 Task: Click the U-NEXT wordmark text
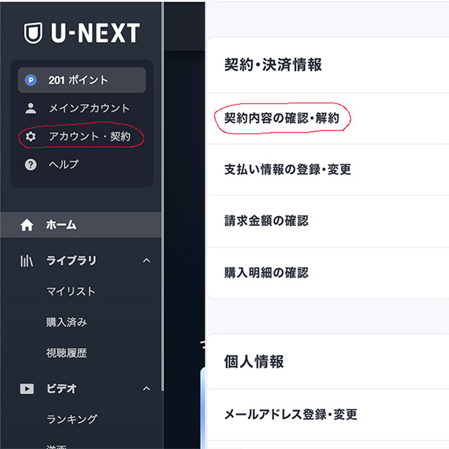[95, 33]
